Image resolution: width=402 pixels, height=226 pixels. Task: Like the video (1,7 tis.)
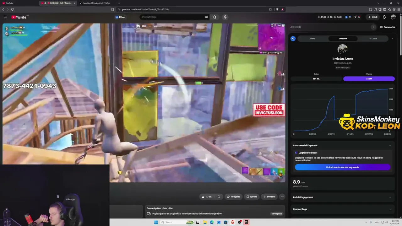(x=206, y=197)
